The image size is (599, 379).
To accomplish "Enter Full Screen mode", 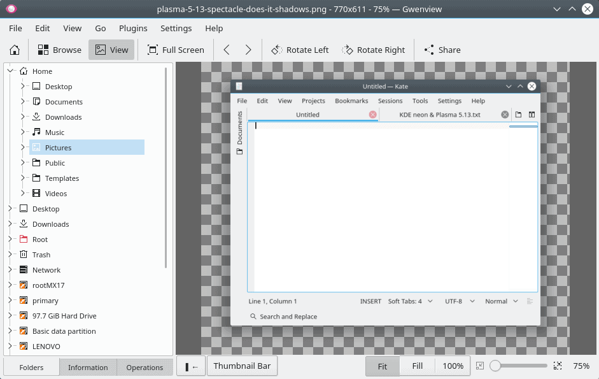I will 176,50.
